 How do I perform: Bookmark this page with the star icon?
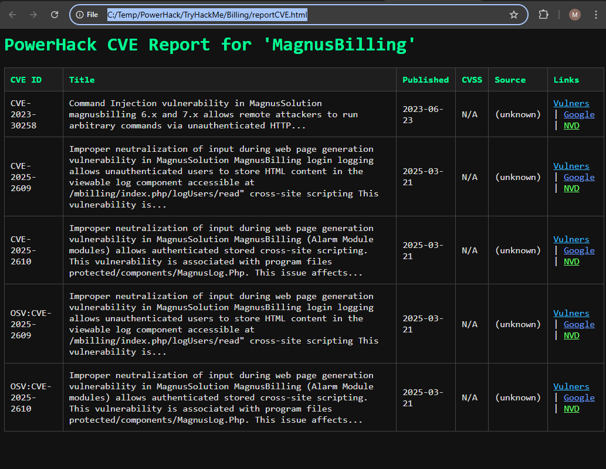click(x=514, y=15)
